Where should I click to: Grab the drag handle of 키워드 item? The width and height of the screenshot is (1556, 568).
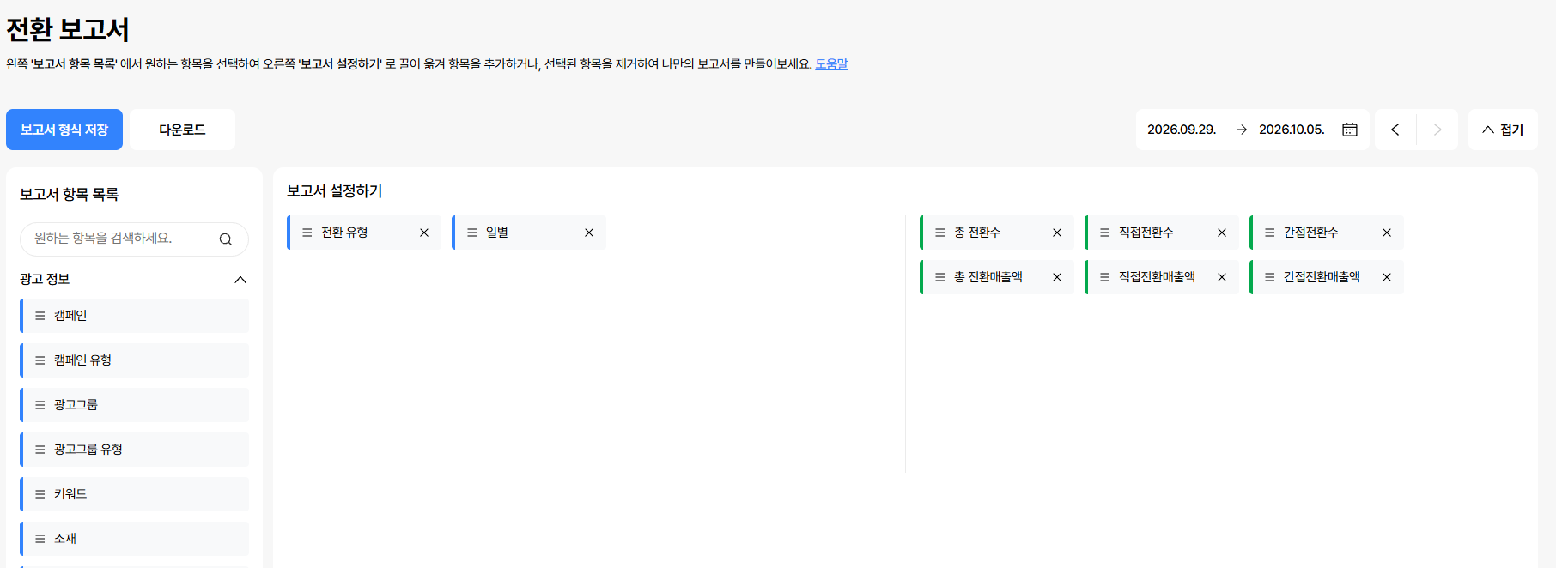click(x=40, y=494)
